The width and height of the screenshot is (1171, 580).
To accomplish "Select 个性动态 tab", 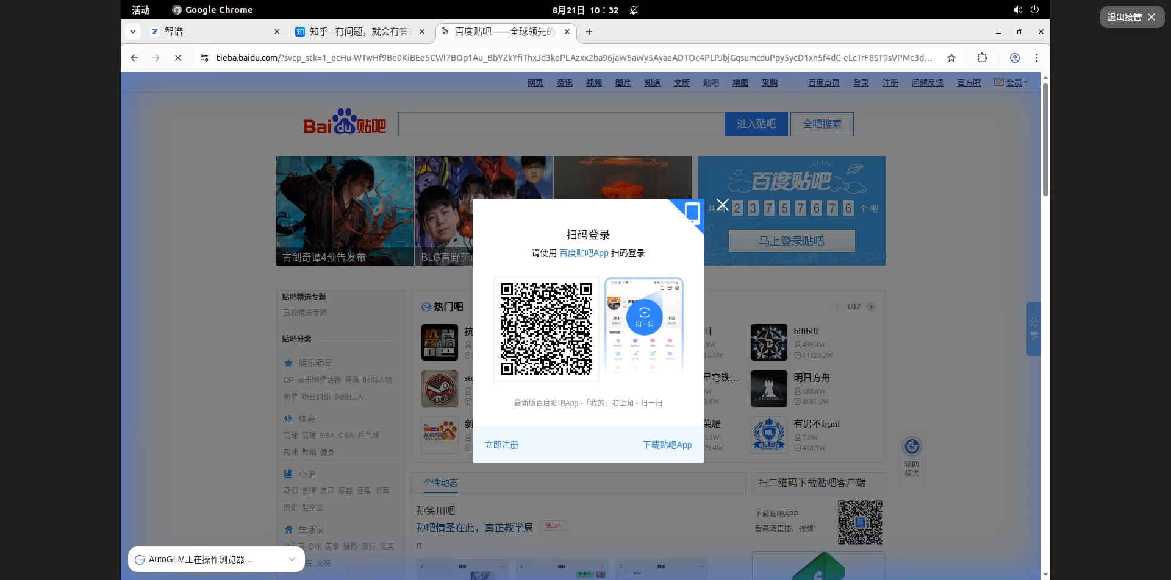I will pyautogui.click(x=441, y=483).
